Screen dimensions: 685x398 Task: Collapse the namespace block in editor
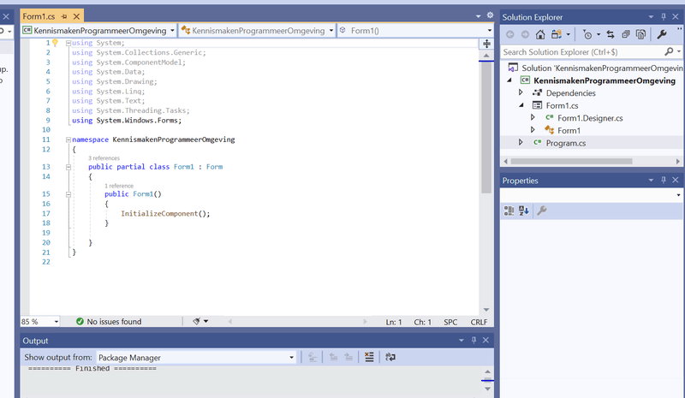[68, 140]
